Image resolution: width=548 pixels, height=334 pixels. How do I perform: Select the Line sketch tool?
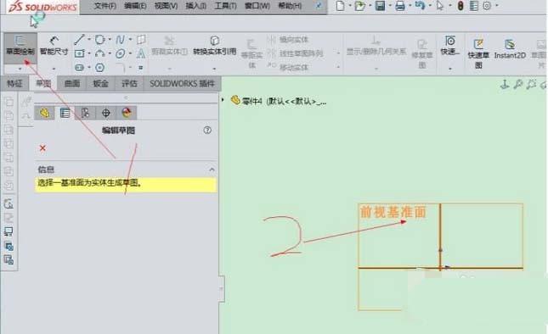(x=79, y=39)
